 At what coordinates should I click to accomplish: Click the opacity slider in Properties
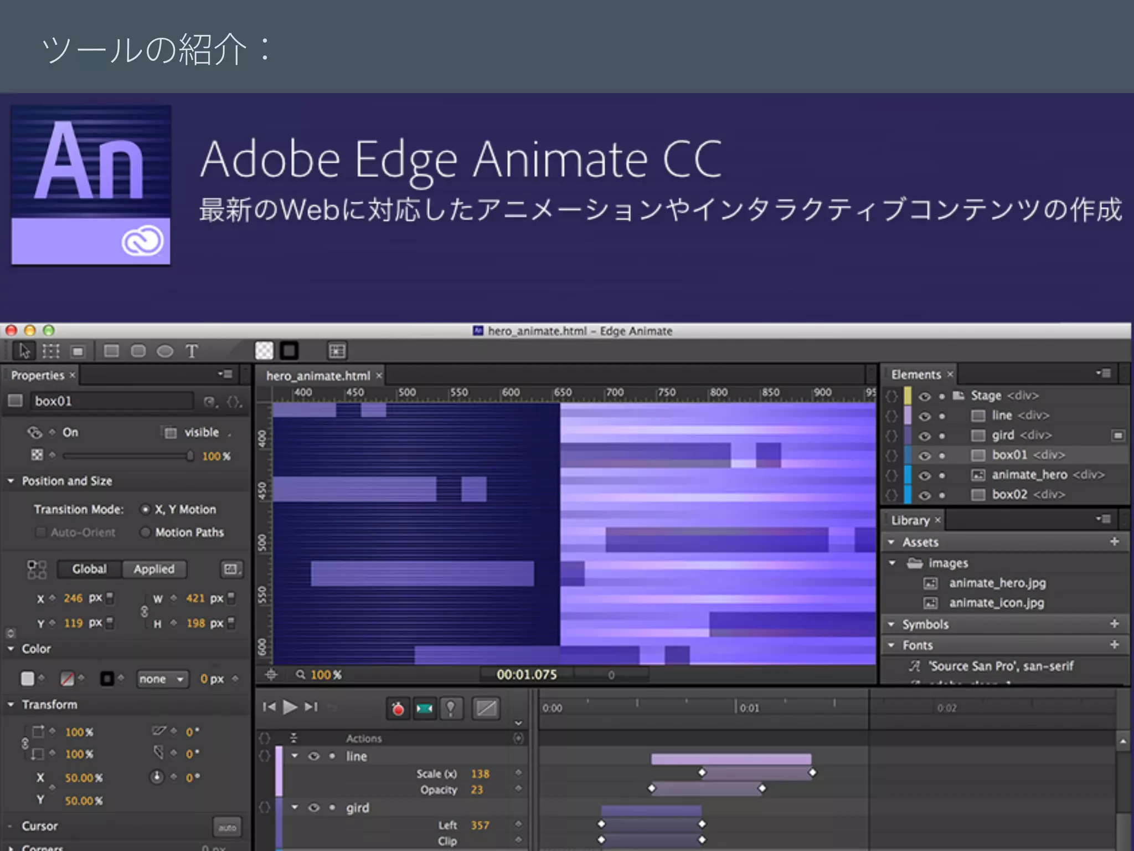[127, 456]
